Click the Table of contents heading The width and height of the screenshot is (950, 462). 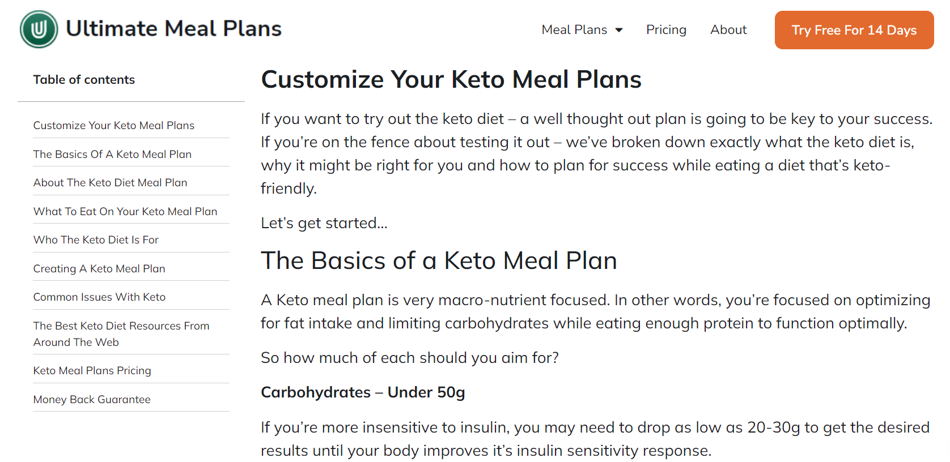coord(84,79)
